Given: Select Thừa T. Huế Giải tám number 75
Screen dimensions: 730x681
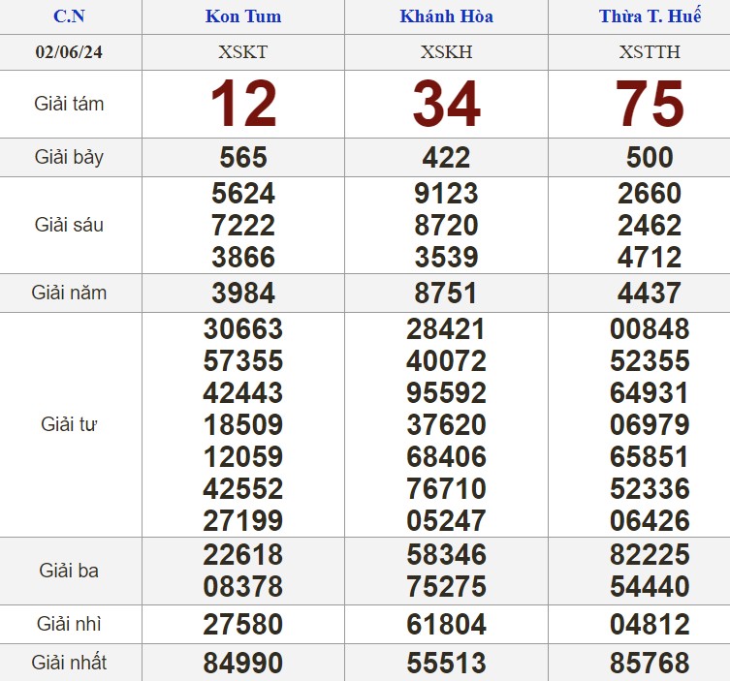Looking at the screenshot, I should click(649, 104).
